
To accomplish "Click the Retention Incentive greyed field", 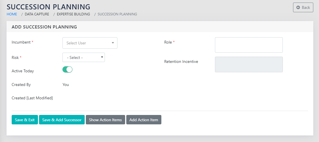I will [249, 64].
